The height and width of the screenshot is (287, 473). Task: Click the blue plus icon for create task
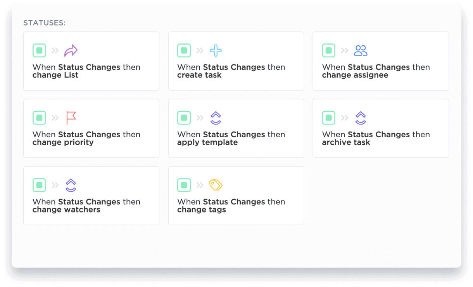[216, 50]
